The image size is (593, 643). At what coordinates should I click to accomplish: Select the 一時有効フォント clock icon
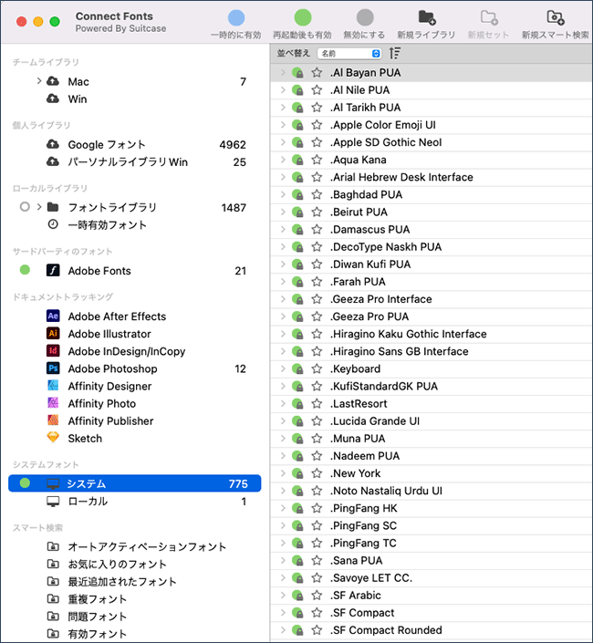coord(53,224)
